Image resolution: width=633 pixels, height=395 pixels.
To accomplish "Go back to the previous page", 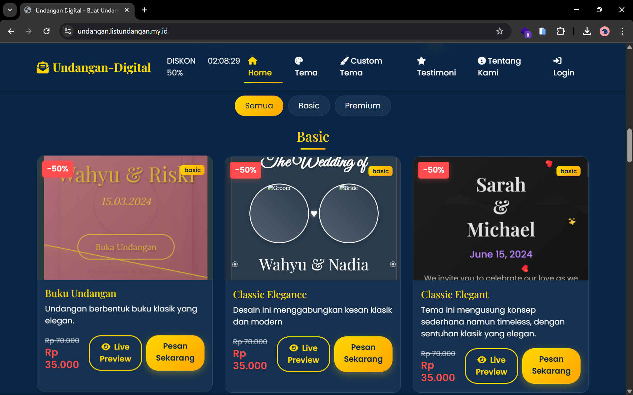I will click(x=11, y=31).
